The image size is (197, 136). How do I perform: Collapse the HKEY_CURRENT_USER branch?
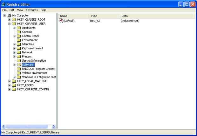click(9, 24)
